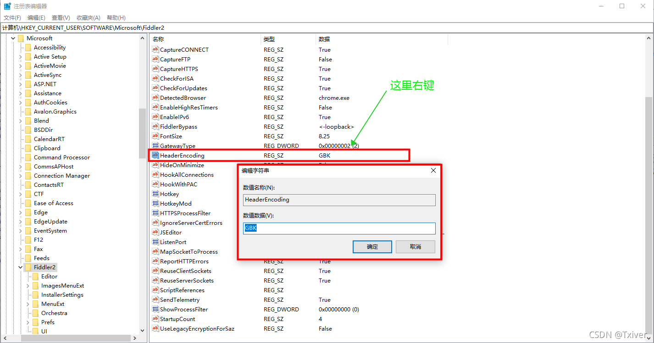654x343 pixels.
Task: Collapse the Microsoft tree node
Action: pos(13,38)
